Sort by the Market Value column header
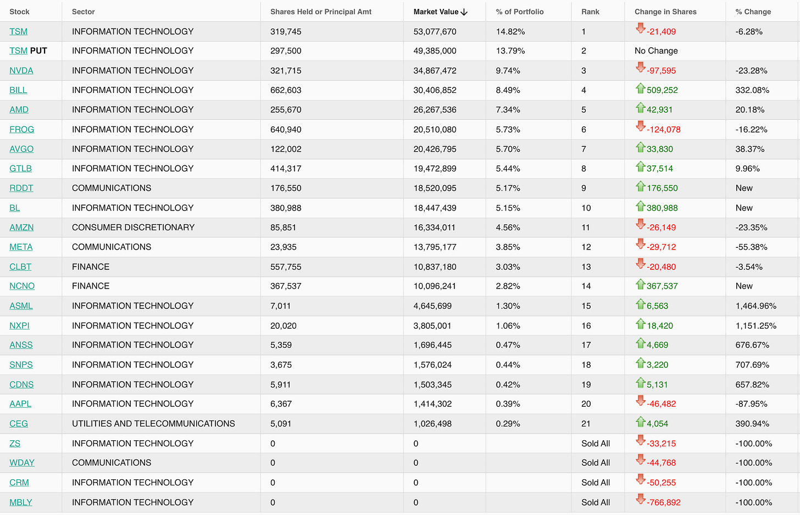800x515 pixels. (441, 12)
